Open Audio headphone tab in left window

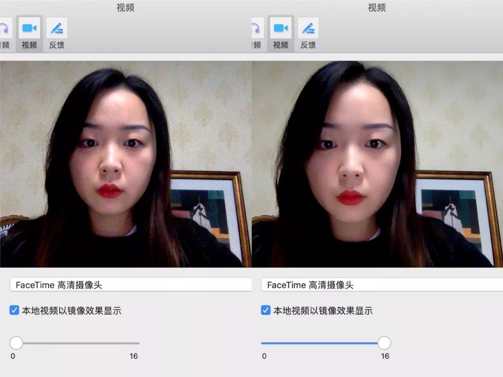[x=5, y=34]
